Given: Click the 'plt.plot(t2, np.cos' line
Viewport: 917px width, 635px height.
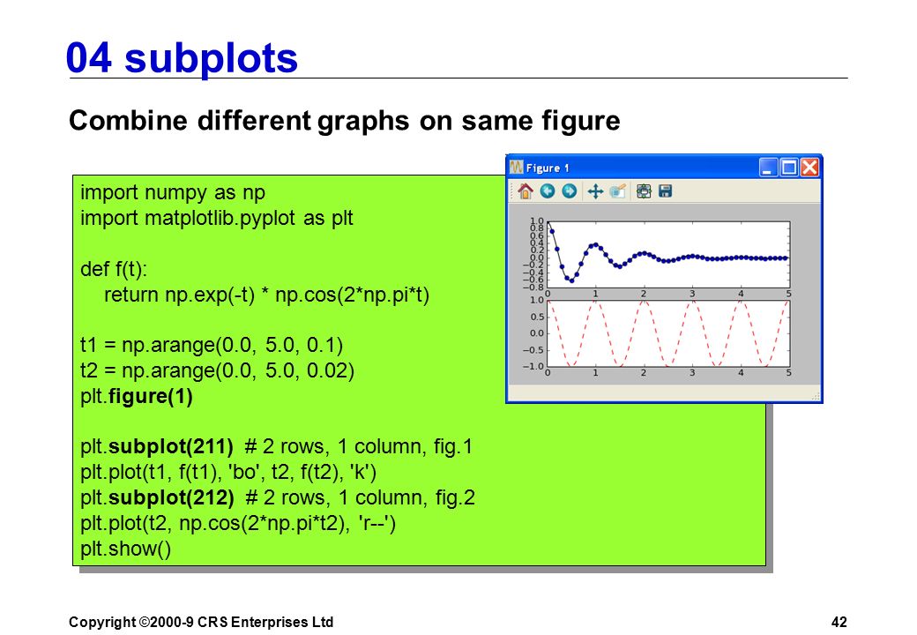Looking at the screenshot, I should tap(238, 523).
